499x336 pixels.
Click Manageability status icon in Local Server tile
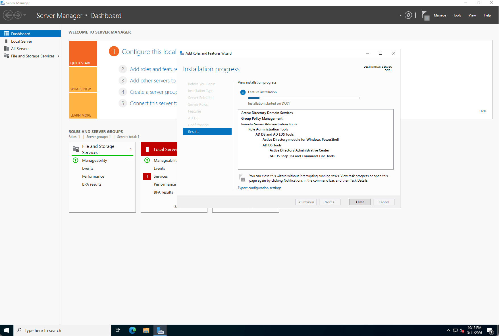pos(147,160)
